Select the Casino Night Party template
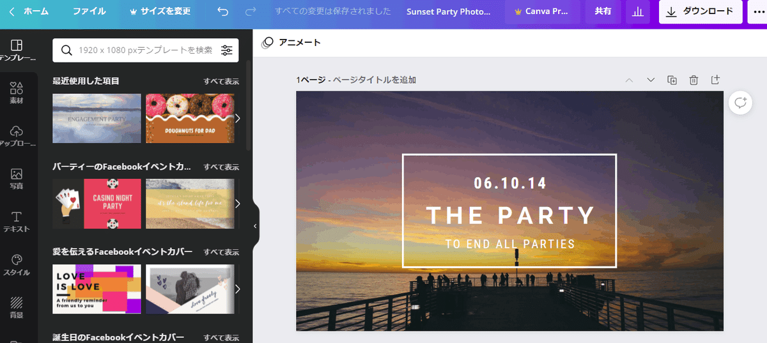This screenshot has width=767, height=343. click(x=97, y=204)
